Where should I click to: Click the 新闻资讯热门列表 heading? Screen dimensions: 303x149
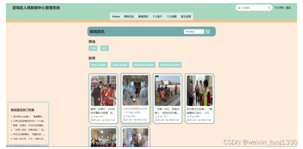coord(23,110)
